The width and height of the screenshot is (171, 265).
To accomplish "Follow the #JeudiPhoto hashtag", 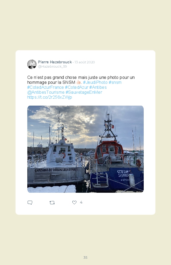I will [x=95, y=82].
